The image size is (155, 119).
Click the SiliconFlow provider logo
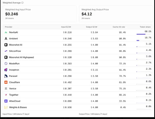click(x=6, y=51)
